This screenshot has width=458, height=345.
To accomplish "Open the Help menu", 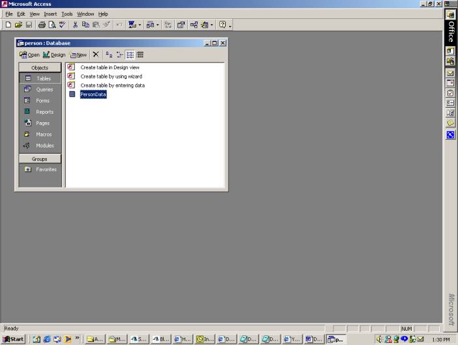I will tap(103, 14).
